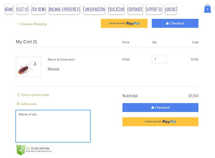Go to the Home menu item
The width and height of the screenshot is (215, 158).
pyautogui.click(x=9, y=9)
